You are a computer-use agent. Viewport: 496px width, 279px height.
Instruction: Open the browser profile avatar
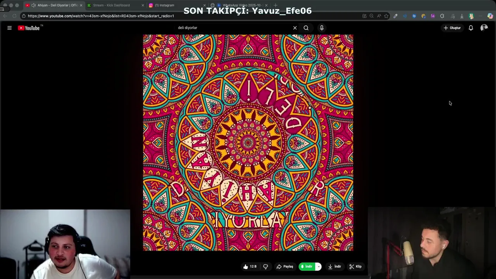point(471,16)
